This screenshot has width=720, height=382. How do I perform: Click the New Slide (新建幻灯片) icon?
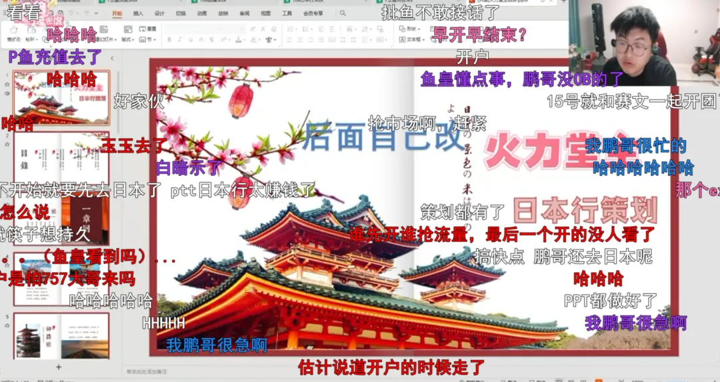coord(104,30)
